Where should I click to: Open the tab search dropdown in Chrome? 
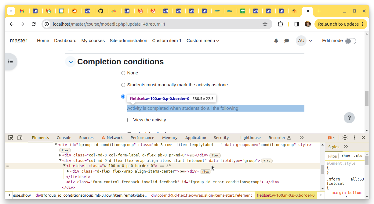click(x=11, y=11)
